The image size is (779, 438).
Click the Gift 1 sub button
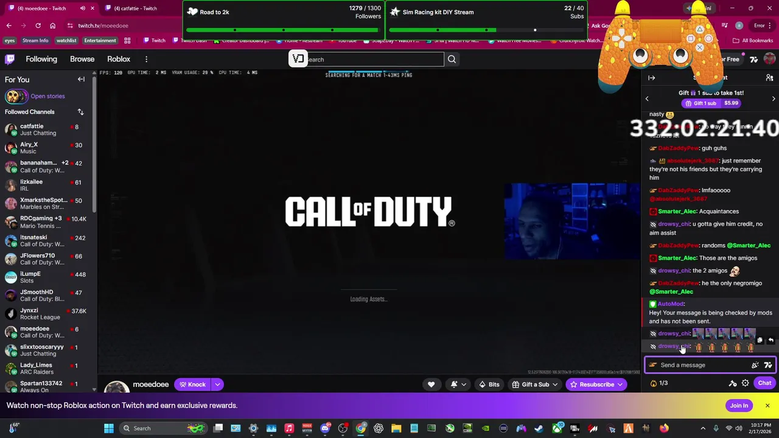click(x=711, y=103)
